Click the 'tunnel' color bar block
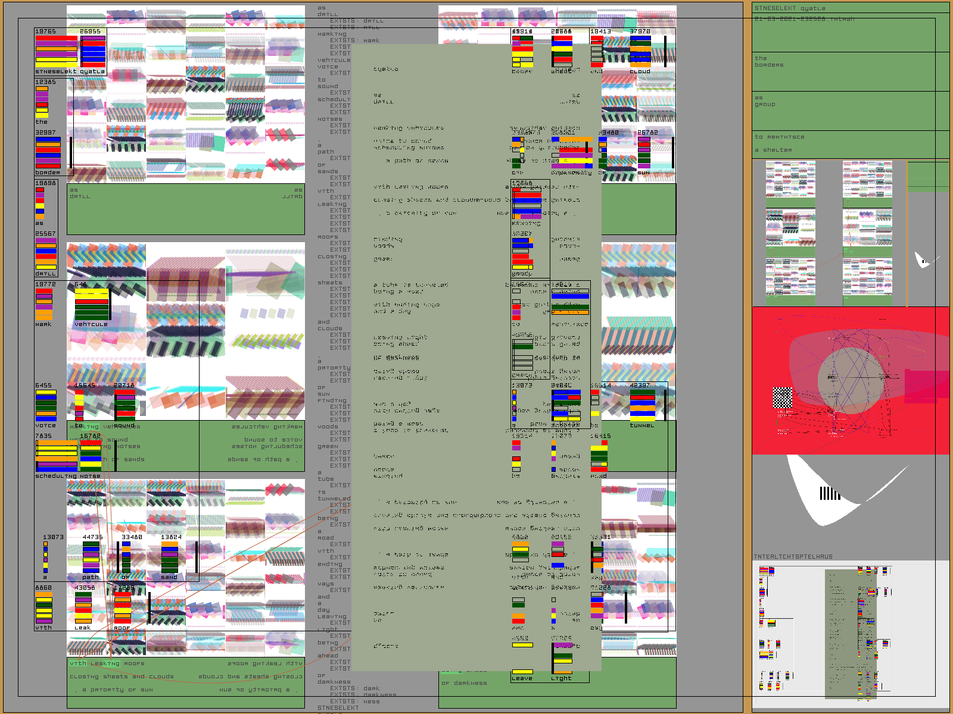This screenshot has width=953, height=714. coord(642,405)
